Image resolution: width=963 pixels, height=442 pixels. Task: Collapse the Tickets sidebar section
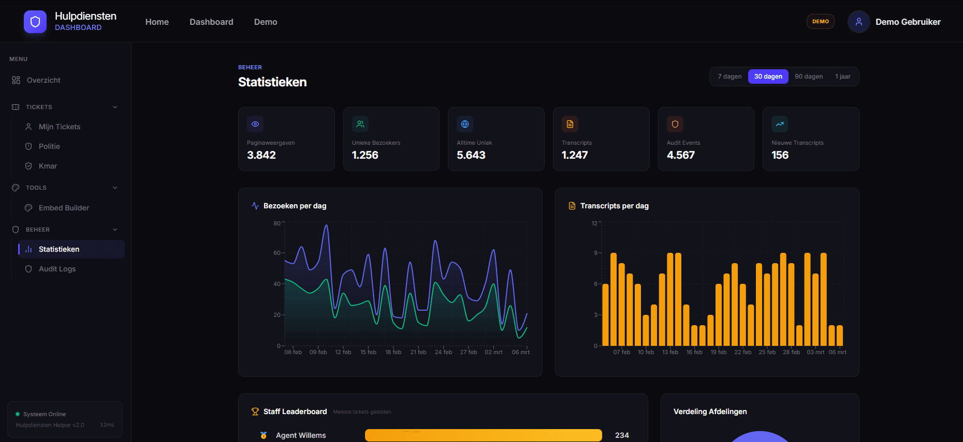point(115,107)
